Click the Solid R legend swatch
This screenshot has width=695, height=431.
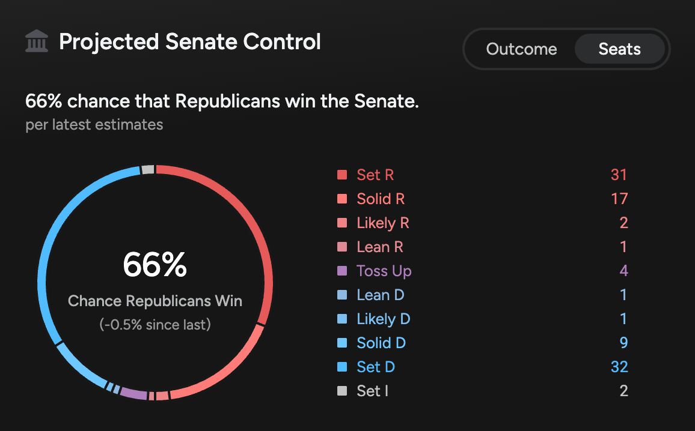pos(342,199)
